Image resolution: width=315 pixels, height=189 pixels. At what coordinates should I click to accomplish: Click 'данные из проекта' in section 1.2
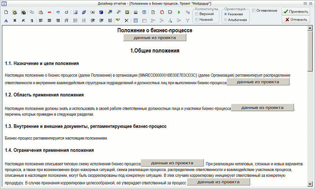(262, 108)
